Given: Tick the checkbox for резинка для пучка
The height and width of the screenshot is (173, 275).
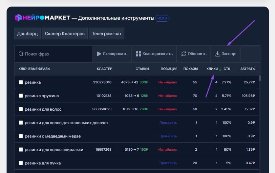Looking at the screenshot, I should click(x=21, y=163).
